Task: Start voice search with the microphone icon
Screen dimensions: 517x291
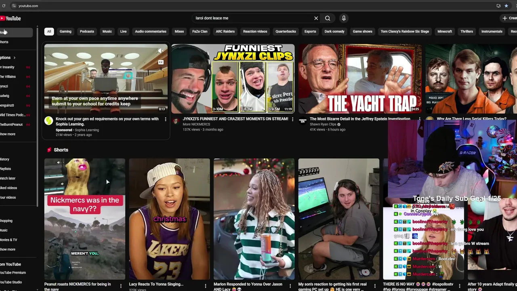Action: (344, 18)
